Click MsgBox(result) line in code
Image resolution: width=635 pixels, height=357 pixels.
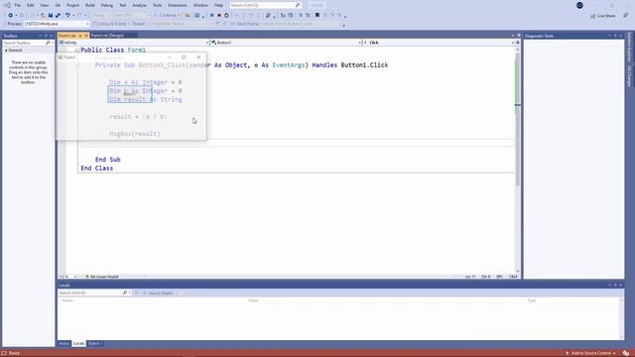135,134
